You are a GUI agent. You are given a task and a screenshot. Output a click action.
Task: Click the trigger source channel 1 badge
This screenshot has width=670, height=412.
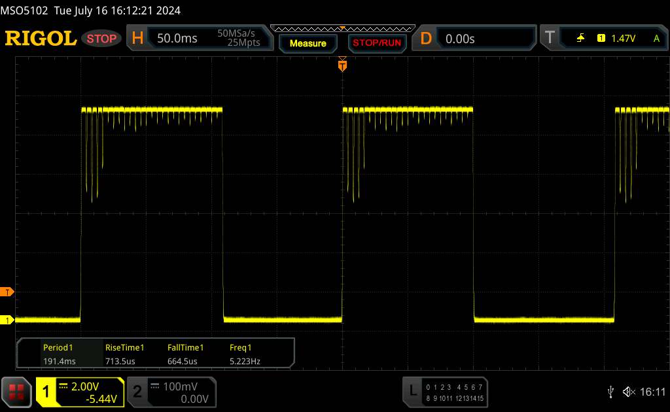point(601,39)
